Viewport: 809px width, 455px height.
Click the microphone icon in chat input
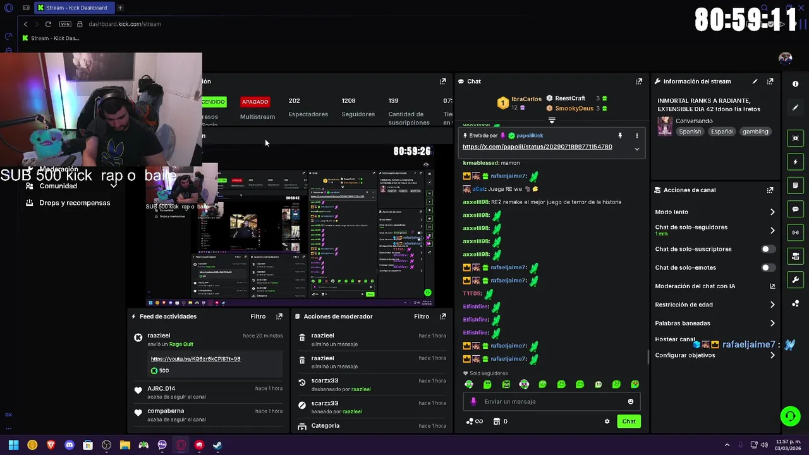pos(474,402)
